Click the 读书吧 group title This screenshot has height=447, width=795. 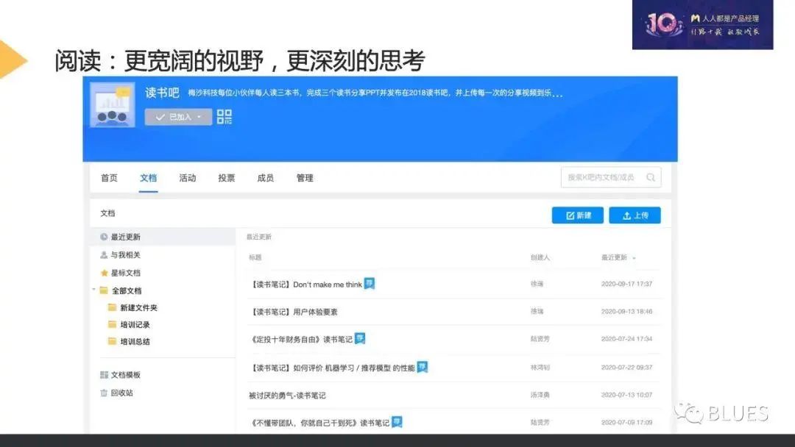pyautogui.click(x=162, y=93)
